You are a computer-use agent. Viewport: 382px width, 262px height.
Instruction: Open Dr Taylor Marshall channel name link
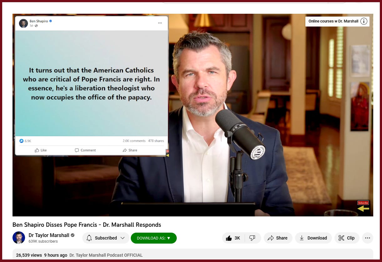pyautogui.click(x=49, y=235)
